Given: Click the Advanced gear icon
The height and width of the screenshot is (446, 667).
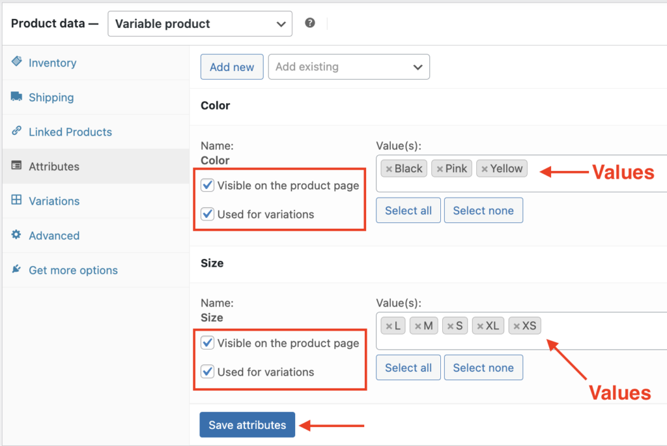Looking at the screenshot, I should (16, 235).
